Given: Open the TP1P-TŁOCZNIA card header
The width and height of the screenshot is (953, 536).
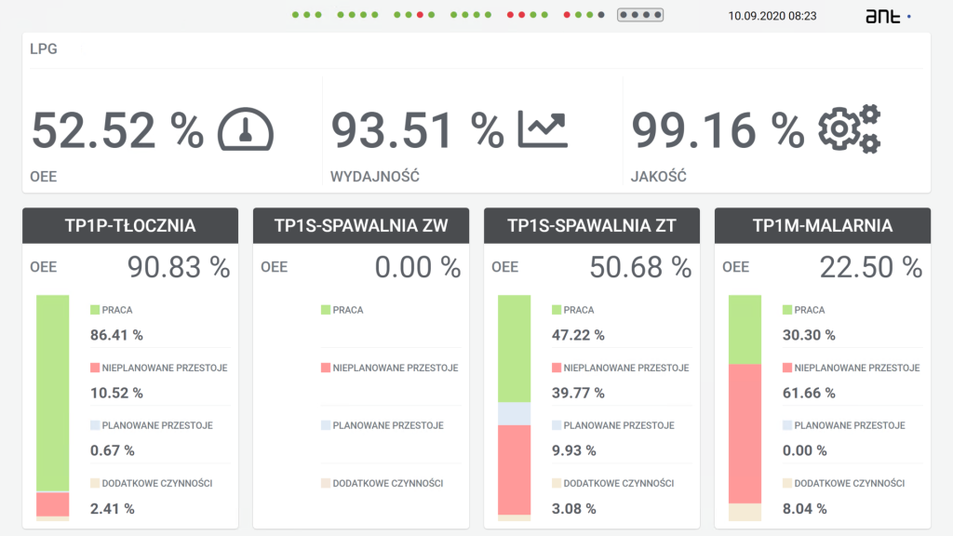Looking at the screenshot, I should click(x=130, y=225).
